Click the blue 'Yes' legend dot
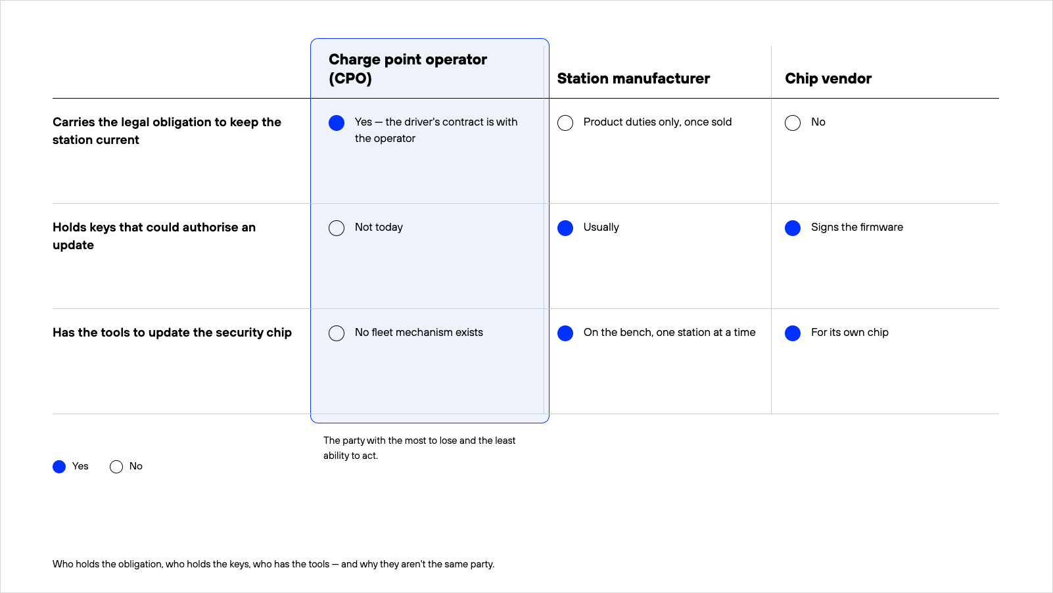Image resolution: width=1053 pixels, height=593 pixels. tap(59, 467)
